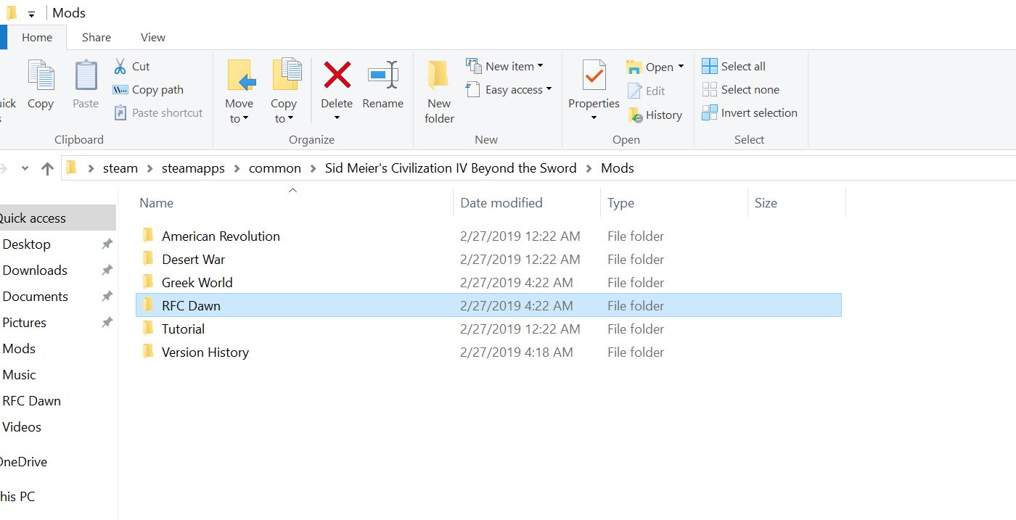Open the New item dropdown
The image size is (1016, 520).
504,66
